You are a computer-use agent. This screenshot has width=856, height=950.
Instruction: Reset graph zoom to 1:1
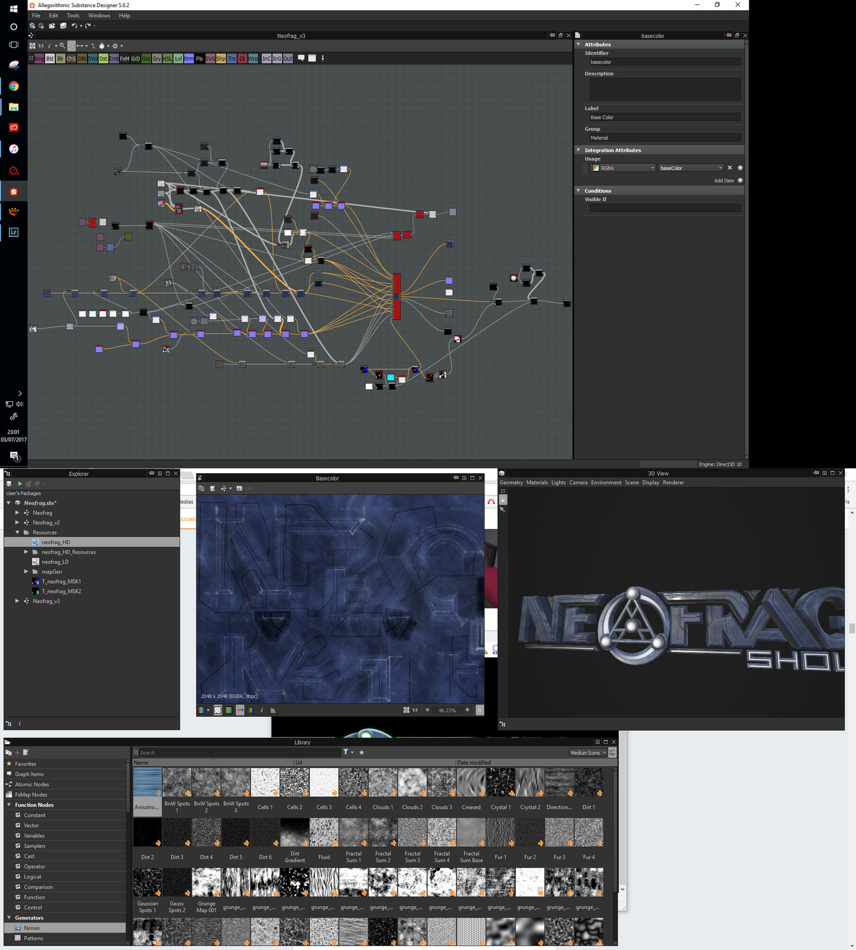(x=41, y=46)
